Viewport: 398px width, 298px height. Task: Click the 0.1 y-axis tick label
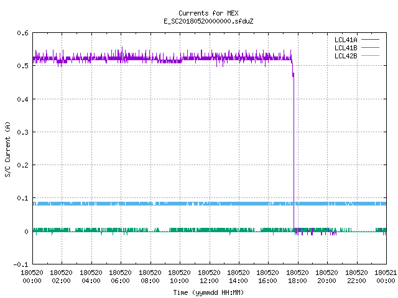[x=22, y=198]
